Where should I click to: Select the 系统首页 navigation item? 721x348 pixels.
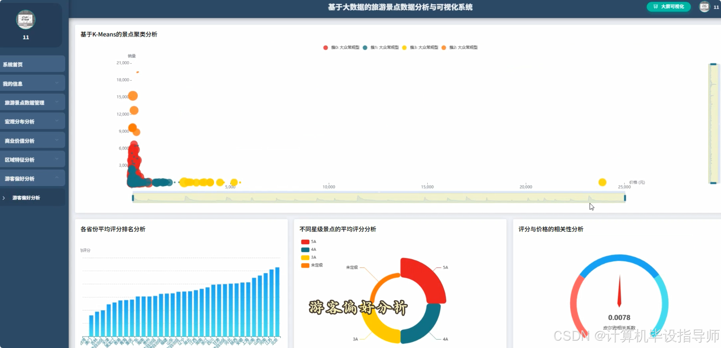pos(32,64)
